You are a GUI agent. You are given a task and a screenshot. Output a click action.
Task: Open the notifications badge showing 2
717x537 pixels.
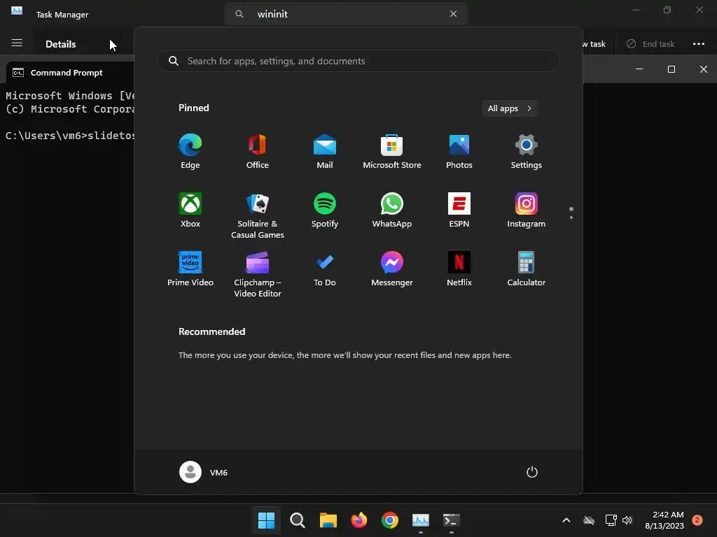coord(697,520)
